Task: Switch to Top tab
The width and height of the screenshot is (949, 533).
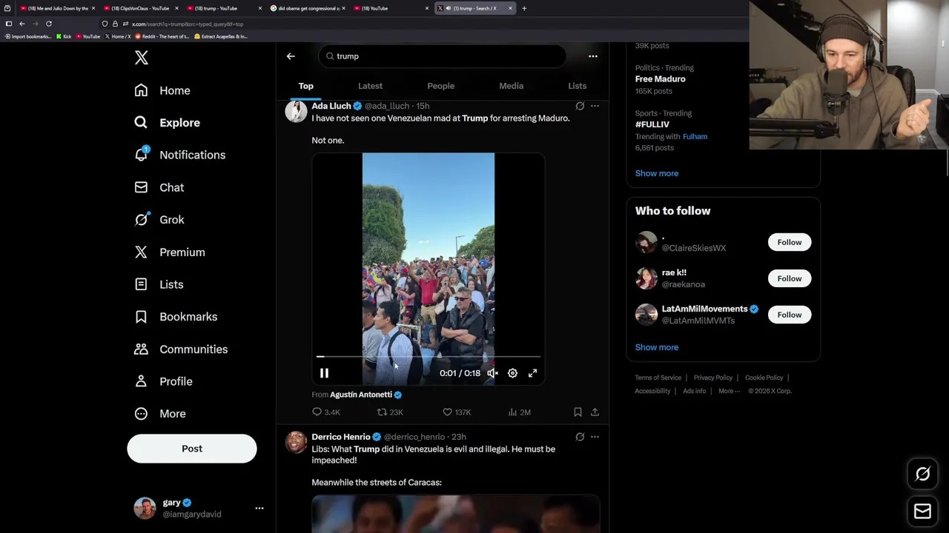Action: click(306, 86)
